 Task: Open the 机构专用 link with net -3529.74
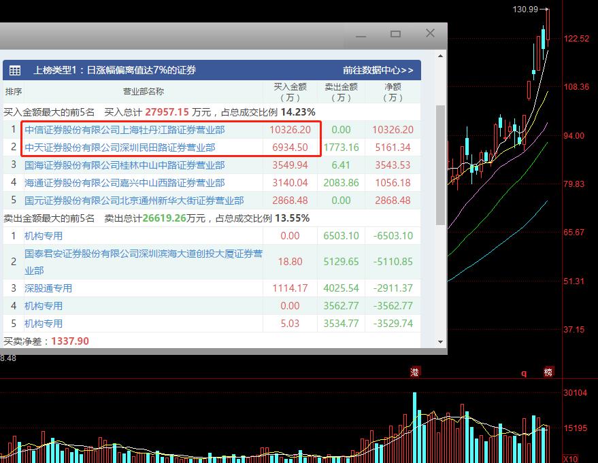click(x=44, y=324)
